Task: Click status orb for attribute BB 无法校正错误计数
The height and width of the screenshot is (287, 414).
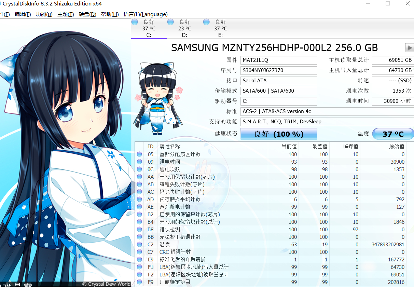Action: [139, 237]
